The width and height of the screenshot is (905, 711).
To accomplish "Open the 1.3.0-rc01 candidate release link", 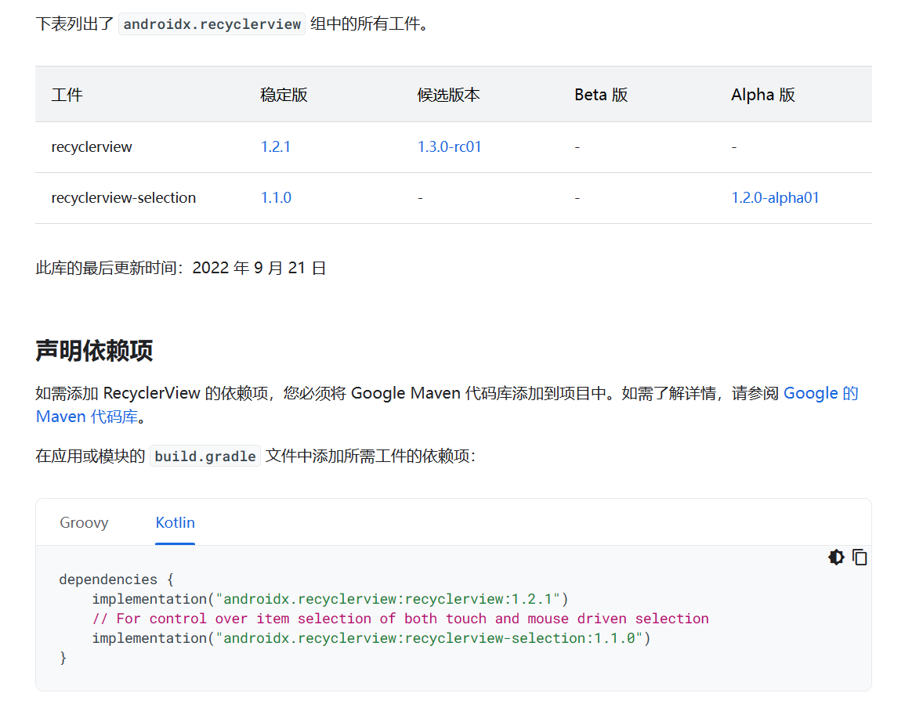I will point(449,146).
